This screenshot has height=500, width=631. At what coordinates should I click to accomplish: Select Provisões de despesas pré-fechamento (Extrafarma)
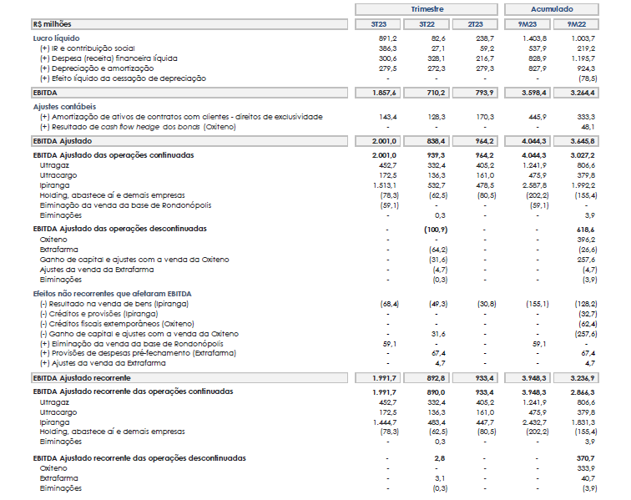tap(138, 353)
